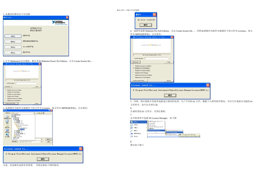Click Generate in the step 2 keygen window
256x181 pixels.
point(8,86)
